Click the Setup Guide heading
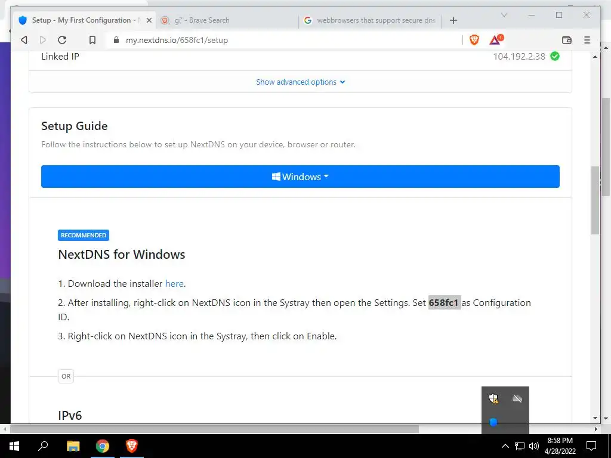This screenshot has width=611, height=458. click(75, 126)
